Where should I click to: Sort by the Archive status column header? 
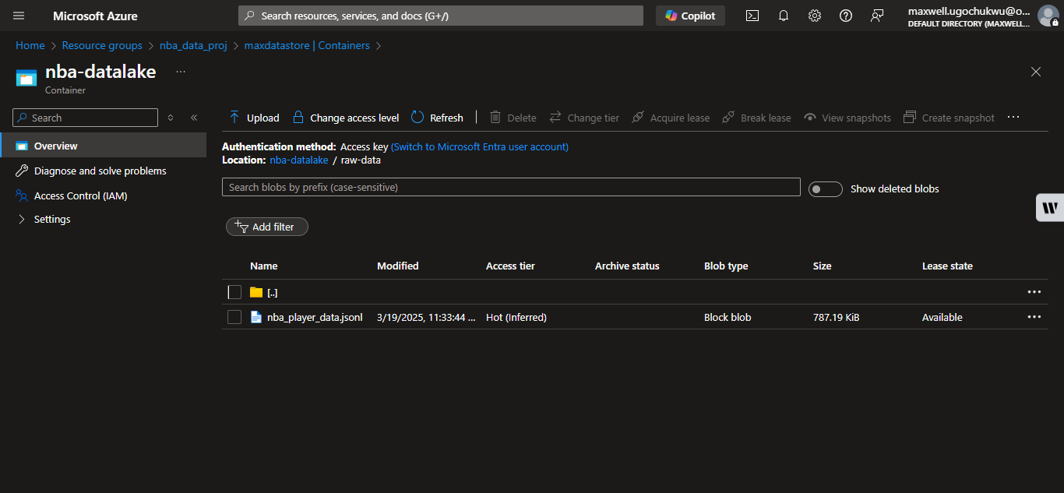(627, 266)
